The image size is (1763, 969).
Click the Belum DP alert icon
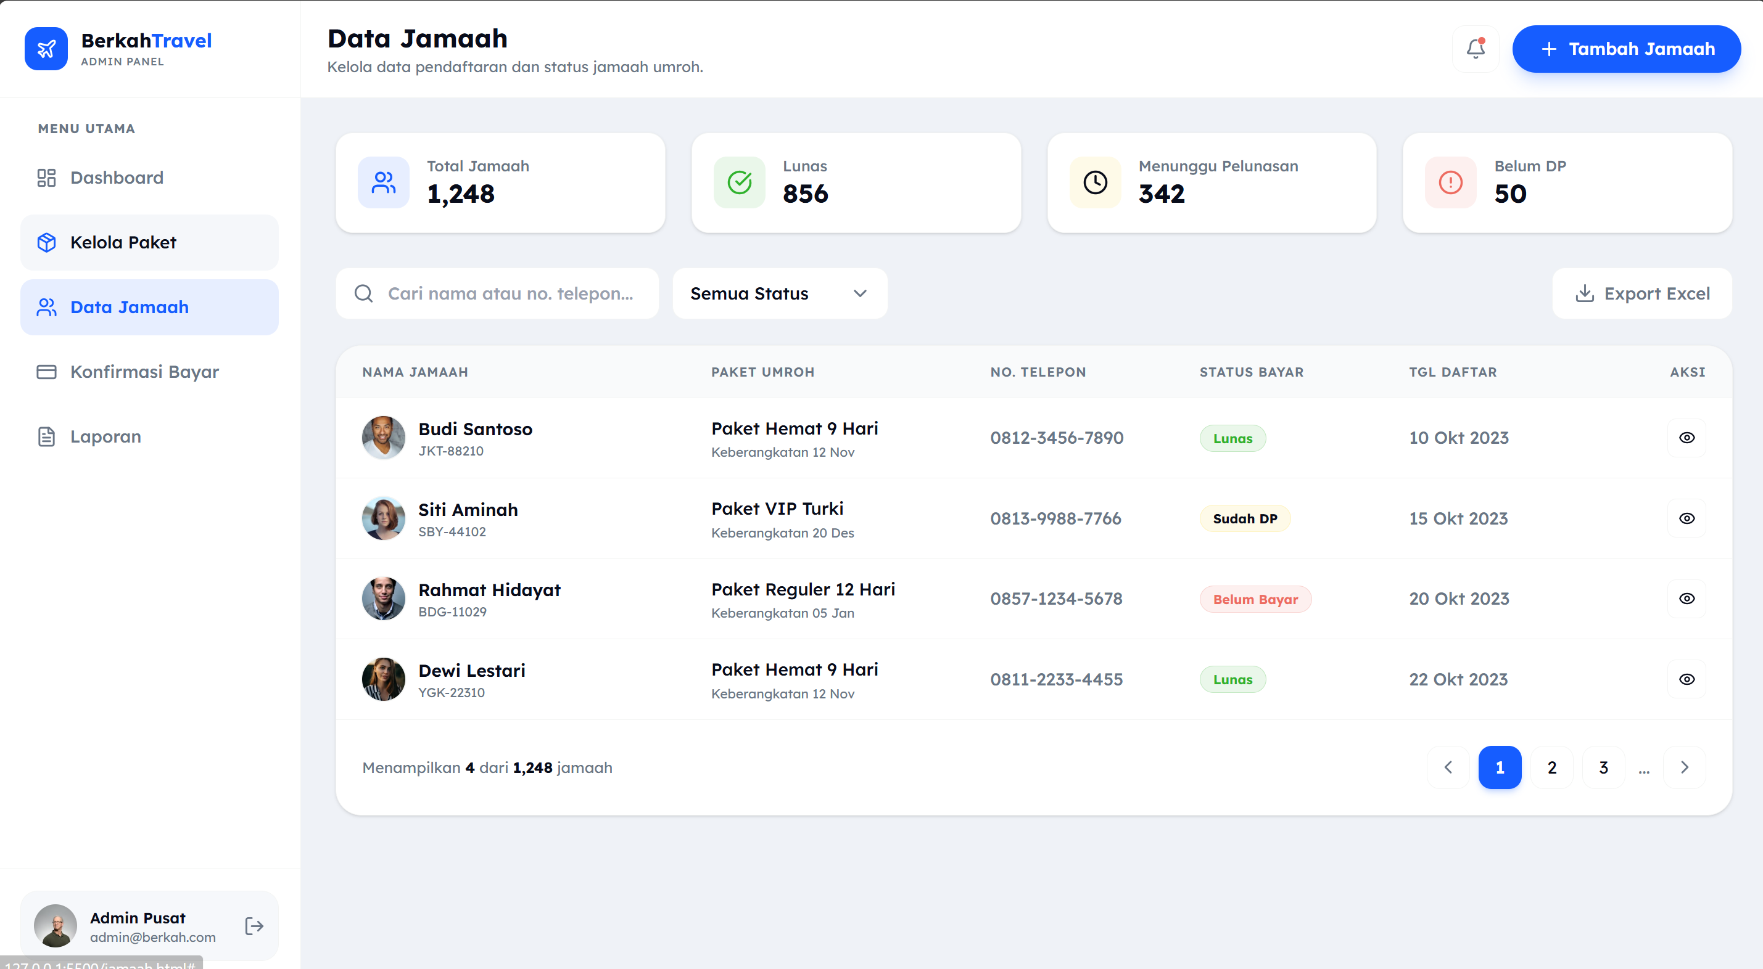[1450, 182]
